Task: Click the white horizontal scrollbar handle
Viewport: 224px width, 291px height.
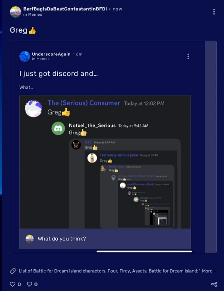Action: tap(144, 252)
